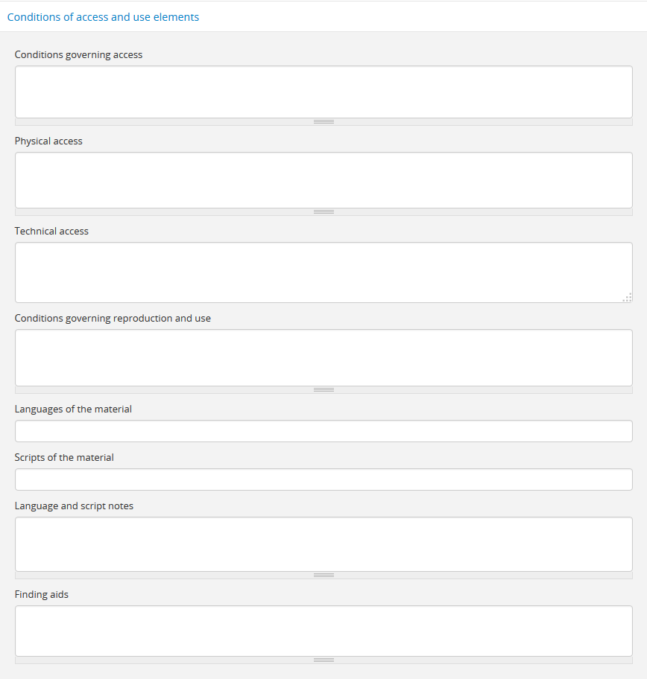The height and width of the screenshot is (679, 647).
Task: Click the resize grip below Conditions governing access
Action: pos(323,121)
